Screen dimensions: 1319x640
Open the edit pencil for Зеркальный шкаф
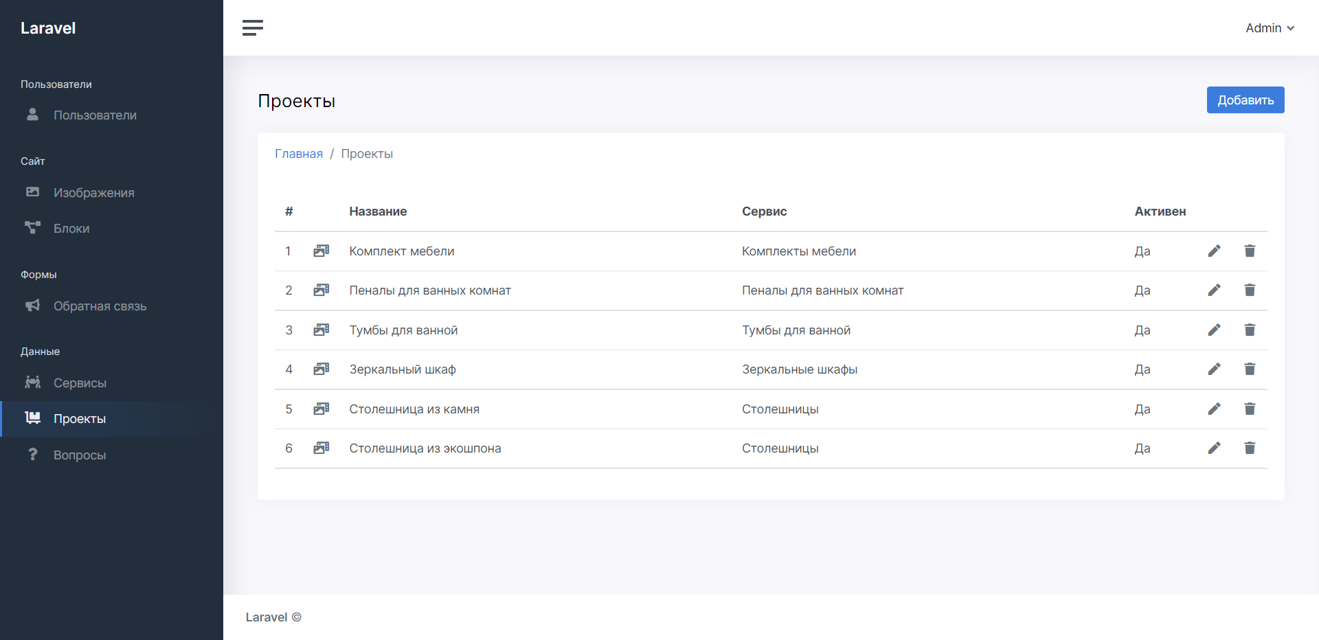click(x=1214, y=369)
